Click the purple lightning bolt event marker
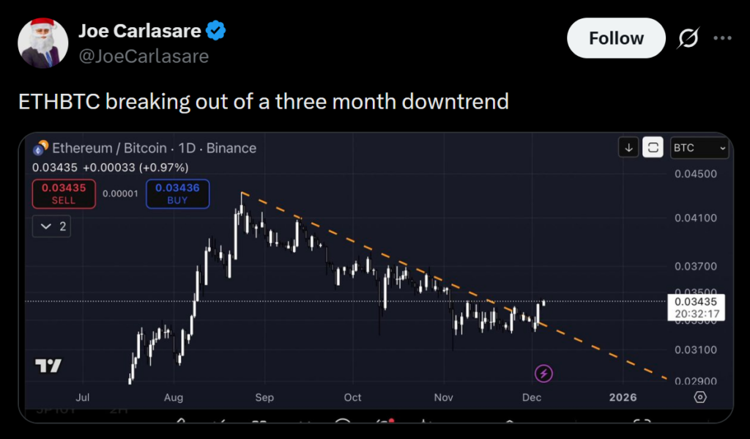Viewport: 750px width, 439px height. [x=543, y=373]
